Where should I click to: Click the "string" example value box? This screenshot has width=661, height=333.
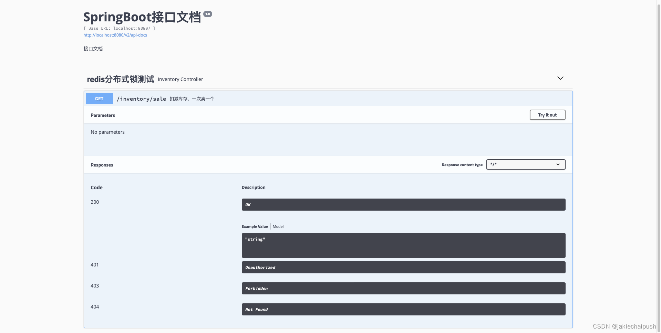[x=403, y=245]
